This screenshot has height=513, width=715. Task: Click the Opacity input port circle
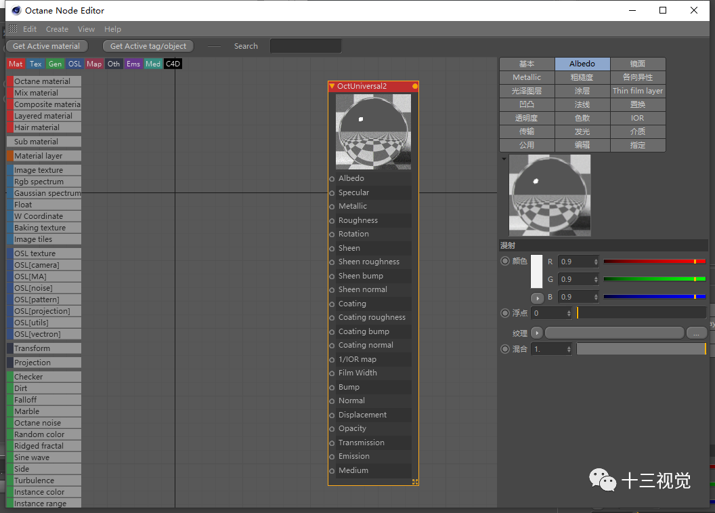click(332, 430)
